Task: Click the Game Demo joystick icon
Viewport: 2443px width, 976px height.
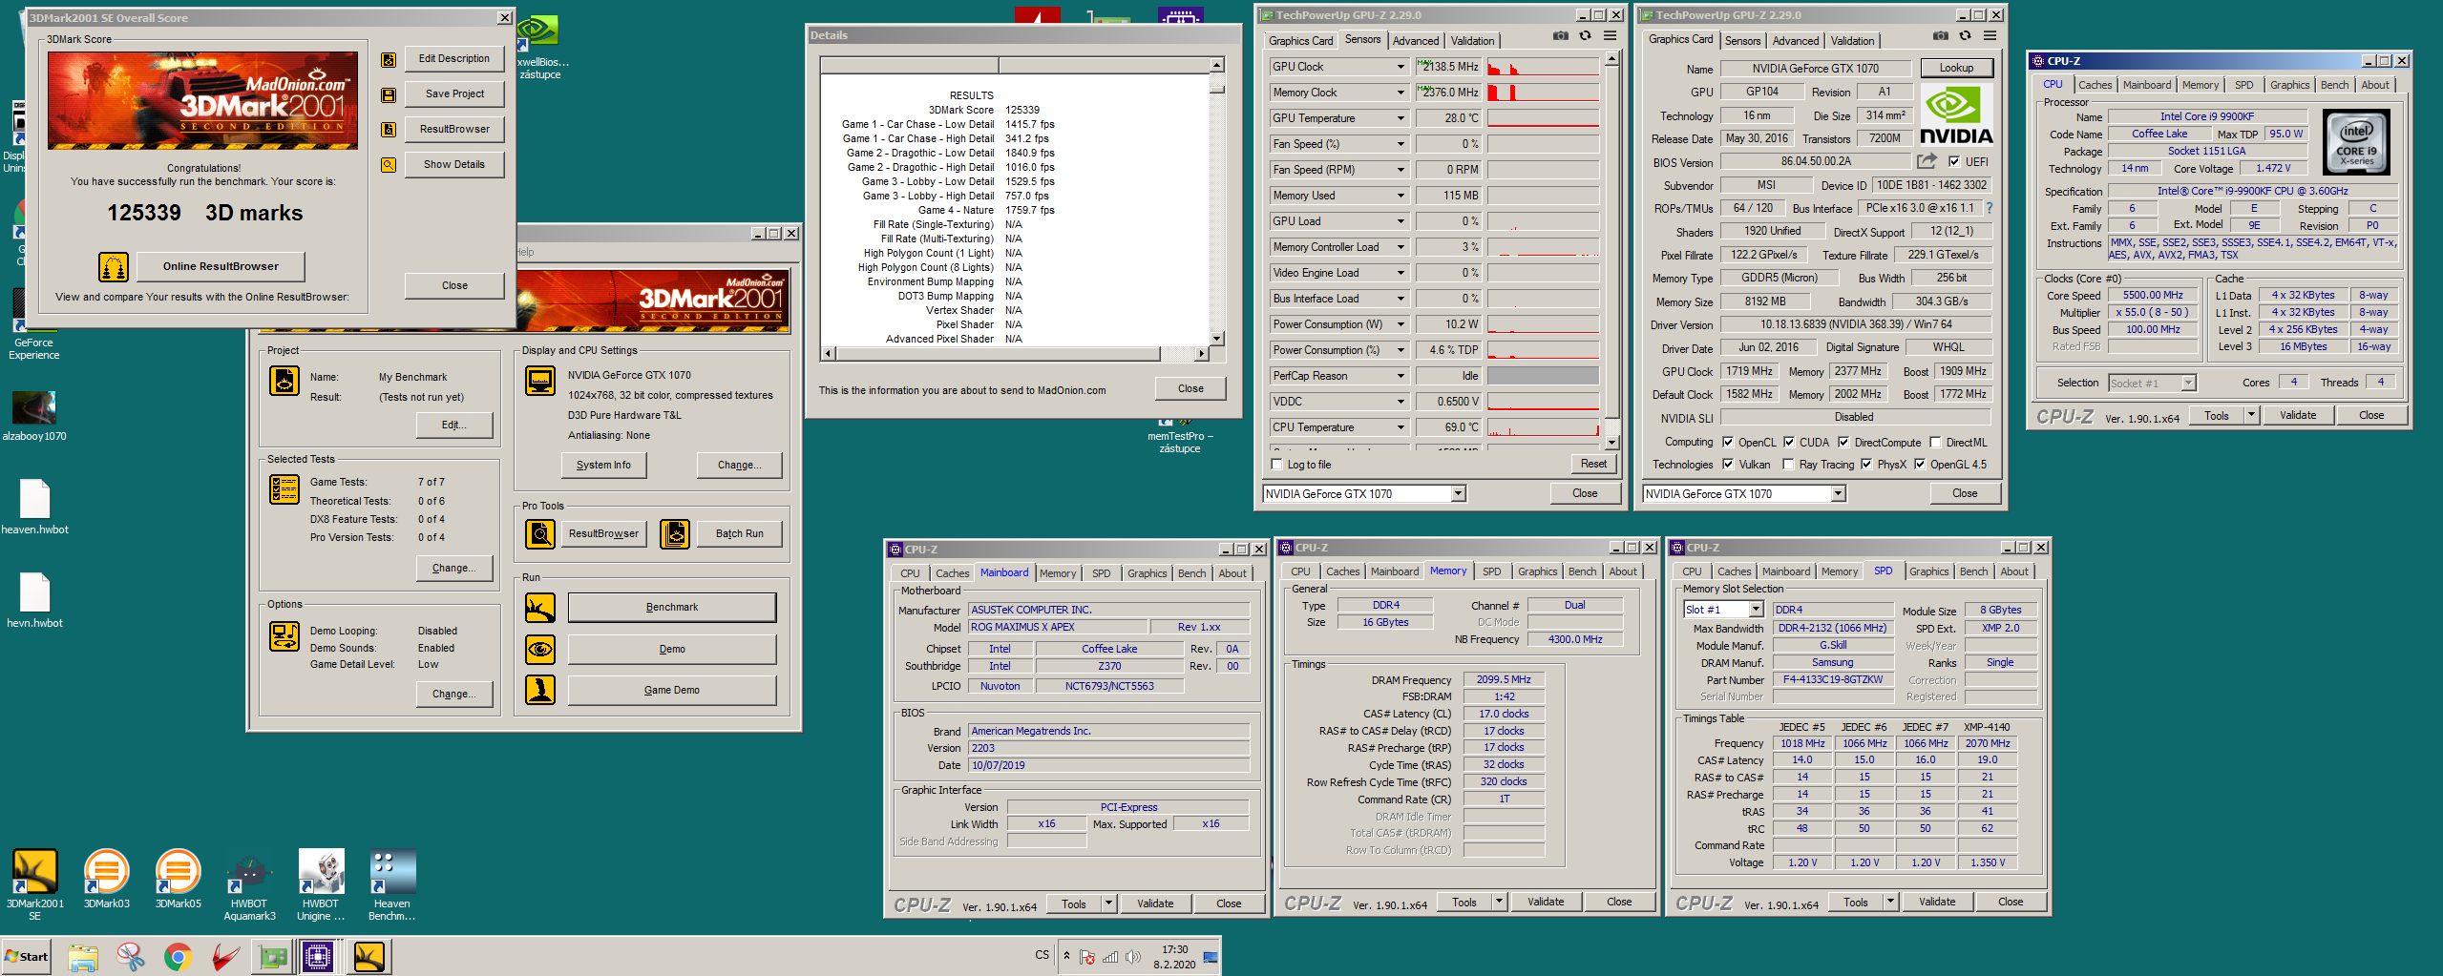Action: click(x=540, y=690)
